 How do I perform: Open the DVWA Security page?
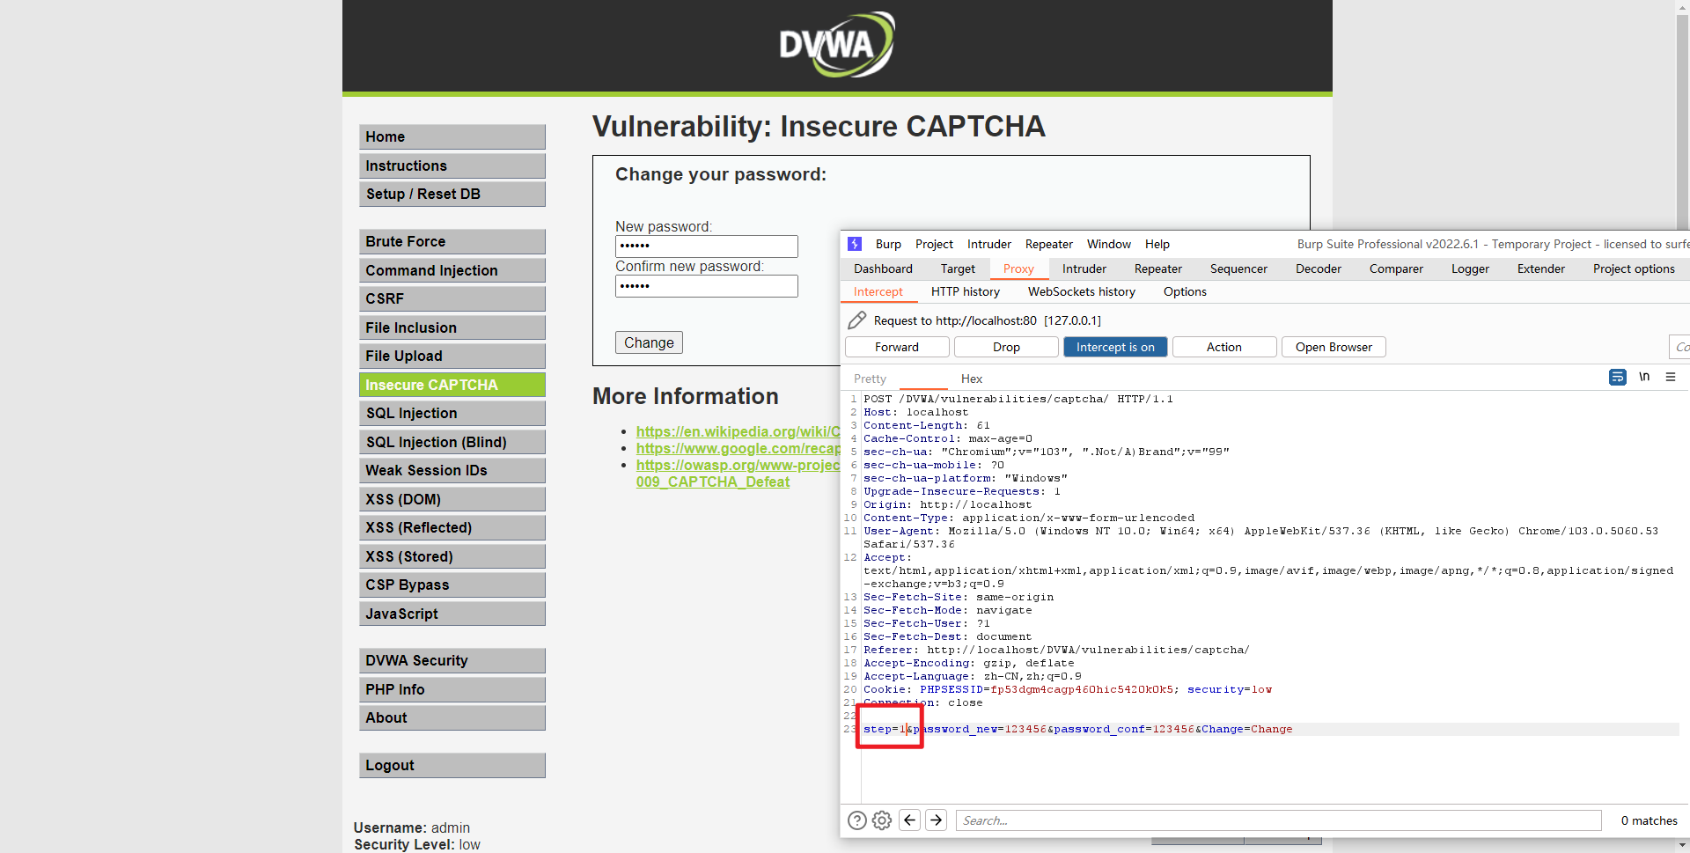452,660
